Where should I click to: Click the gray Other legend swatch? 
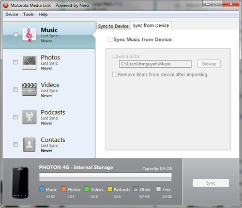pyautogui.click(x=136, y=189)
